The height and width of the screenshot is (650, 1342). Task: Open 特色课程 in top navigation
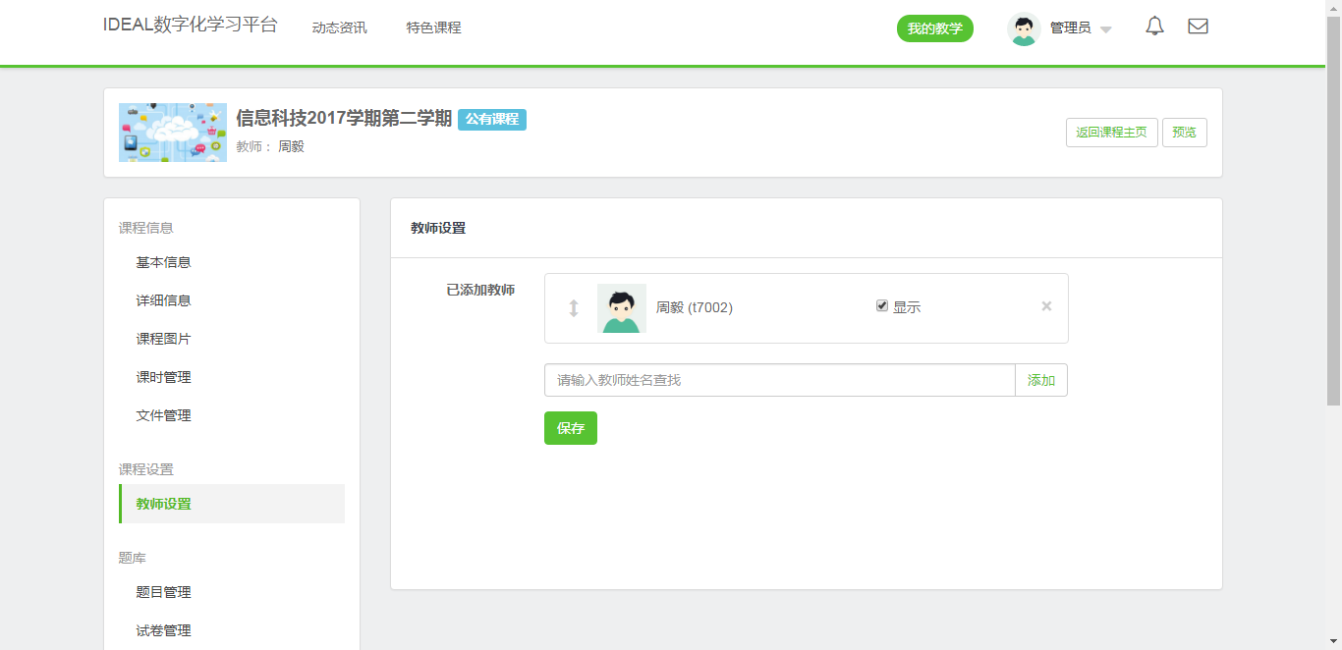coord(433,27)
